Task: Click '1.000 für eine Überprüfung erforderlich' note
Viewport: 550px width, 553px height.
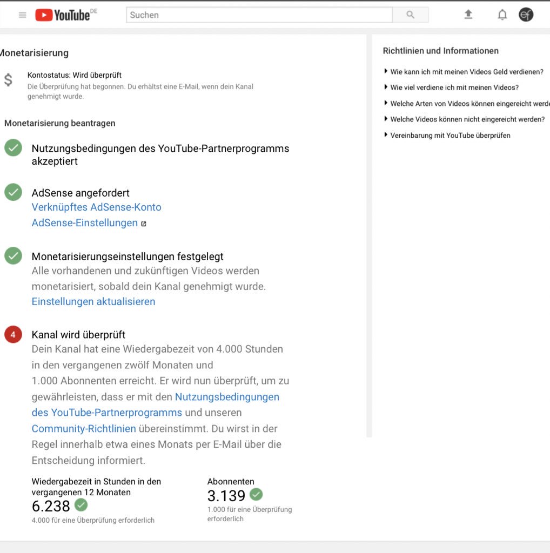Action: pyautogui.click(x=250, y=514)
